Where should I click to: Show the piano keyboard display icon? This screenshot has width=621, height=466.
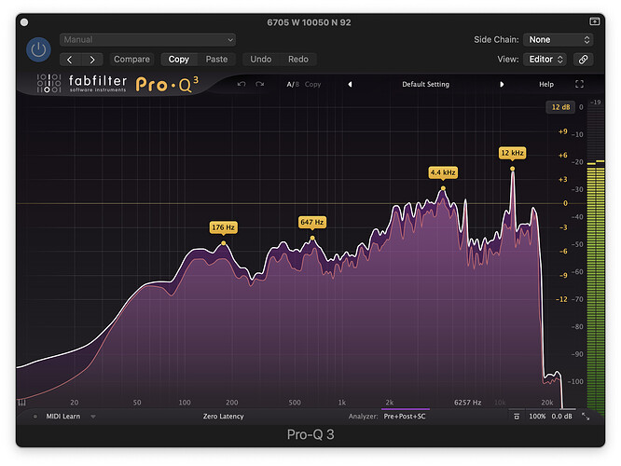click(21, 403)
